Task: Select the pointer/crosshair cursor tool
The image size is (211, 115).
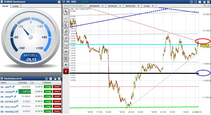Action: coord(66,11)
